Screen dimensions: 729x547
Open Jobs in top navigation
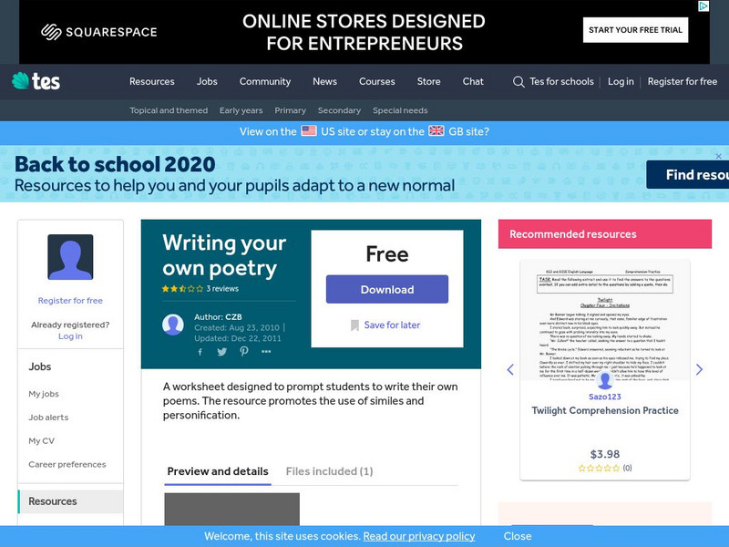207,81
